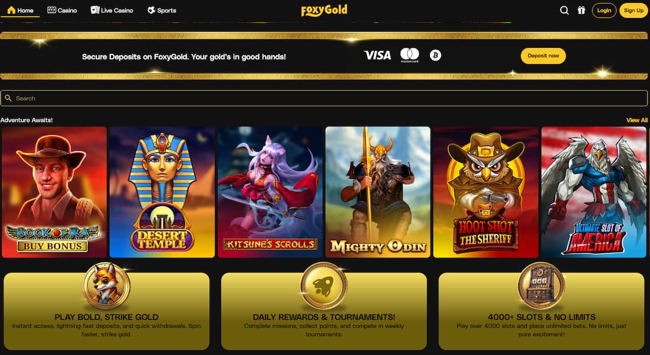Screen dimensions: 650x355
Task: Open the gift box rewards icon
Action: [581, 10]
